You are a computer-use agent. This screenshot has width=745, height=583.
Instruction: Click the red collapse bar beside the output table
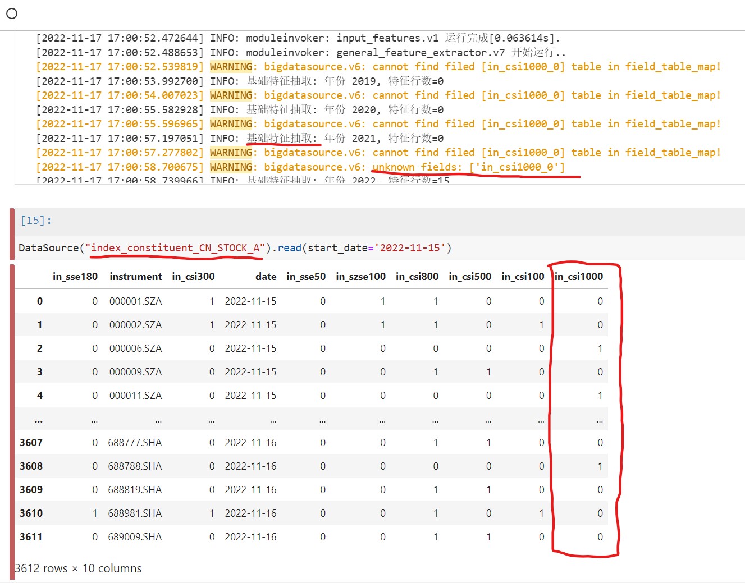point(12,421)
